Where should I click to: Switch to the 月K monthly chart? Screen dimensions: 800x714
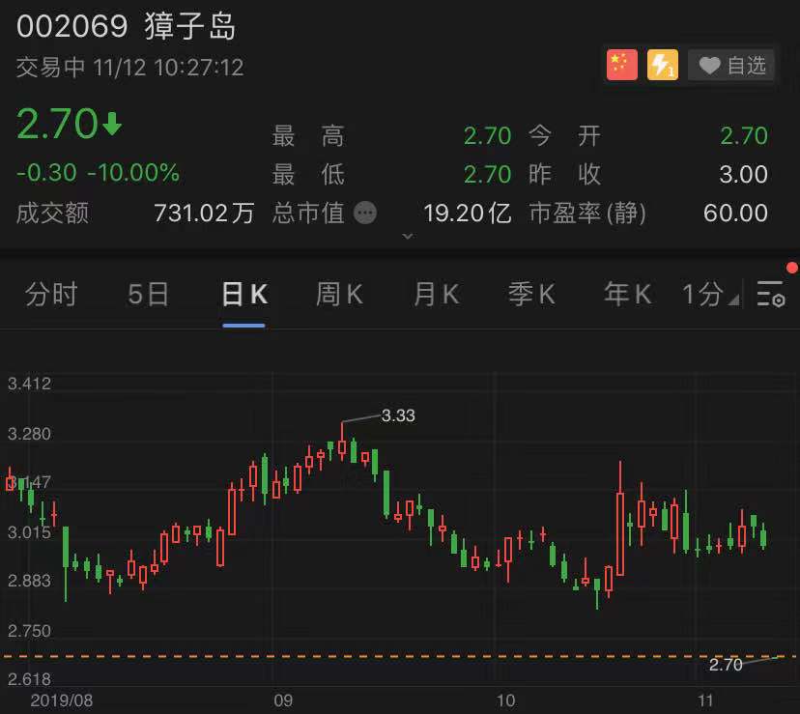(x=434, y=295)
